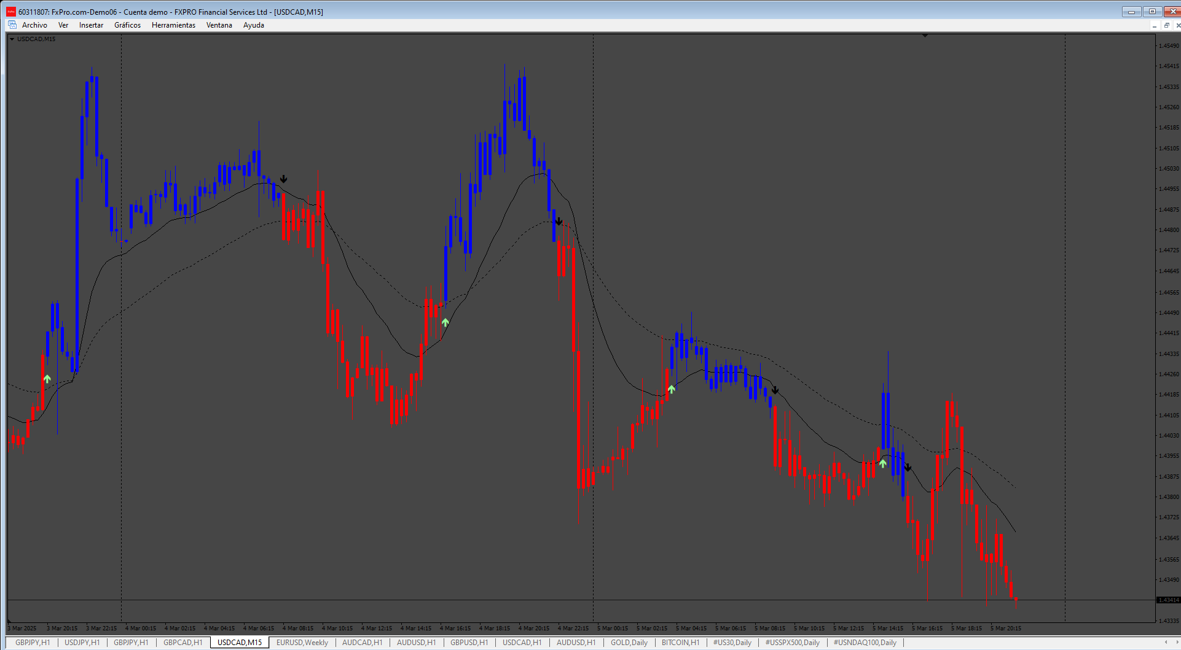1181x650 pixels.
Task: Switch to the #USSPX500,Daily chart tab
Action: [x=792, y=643]
